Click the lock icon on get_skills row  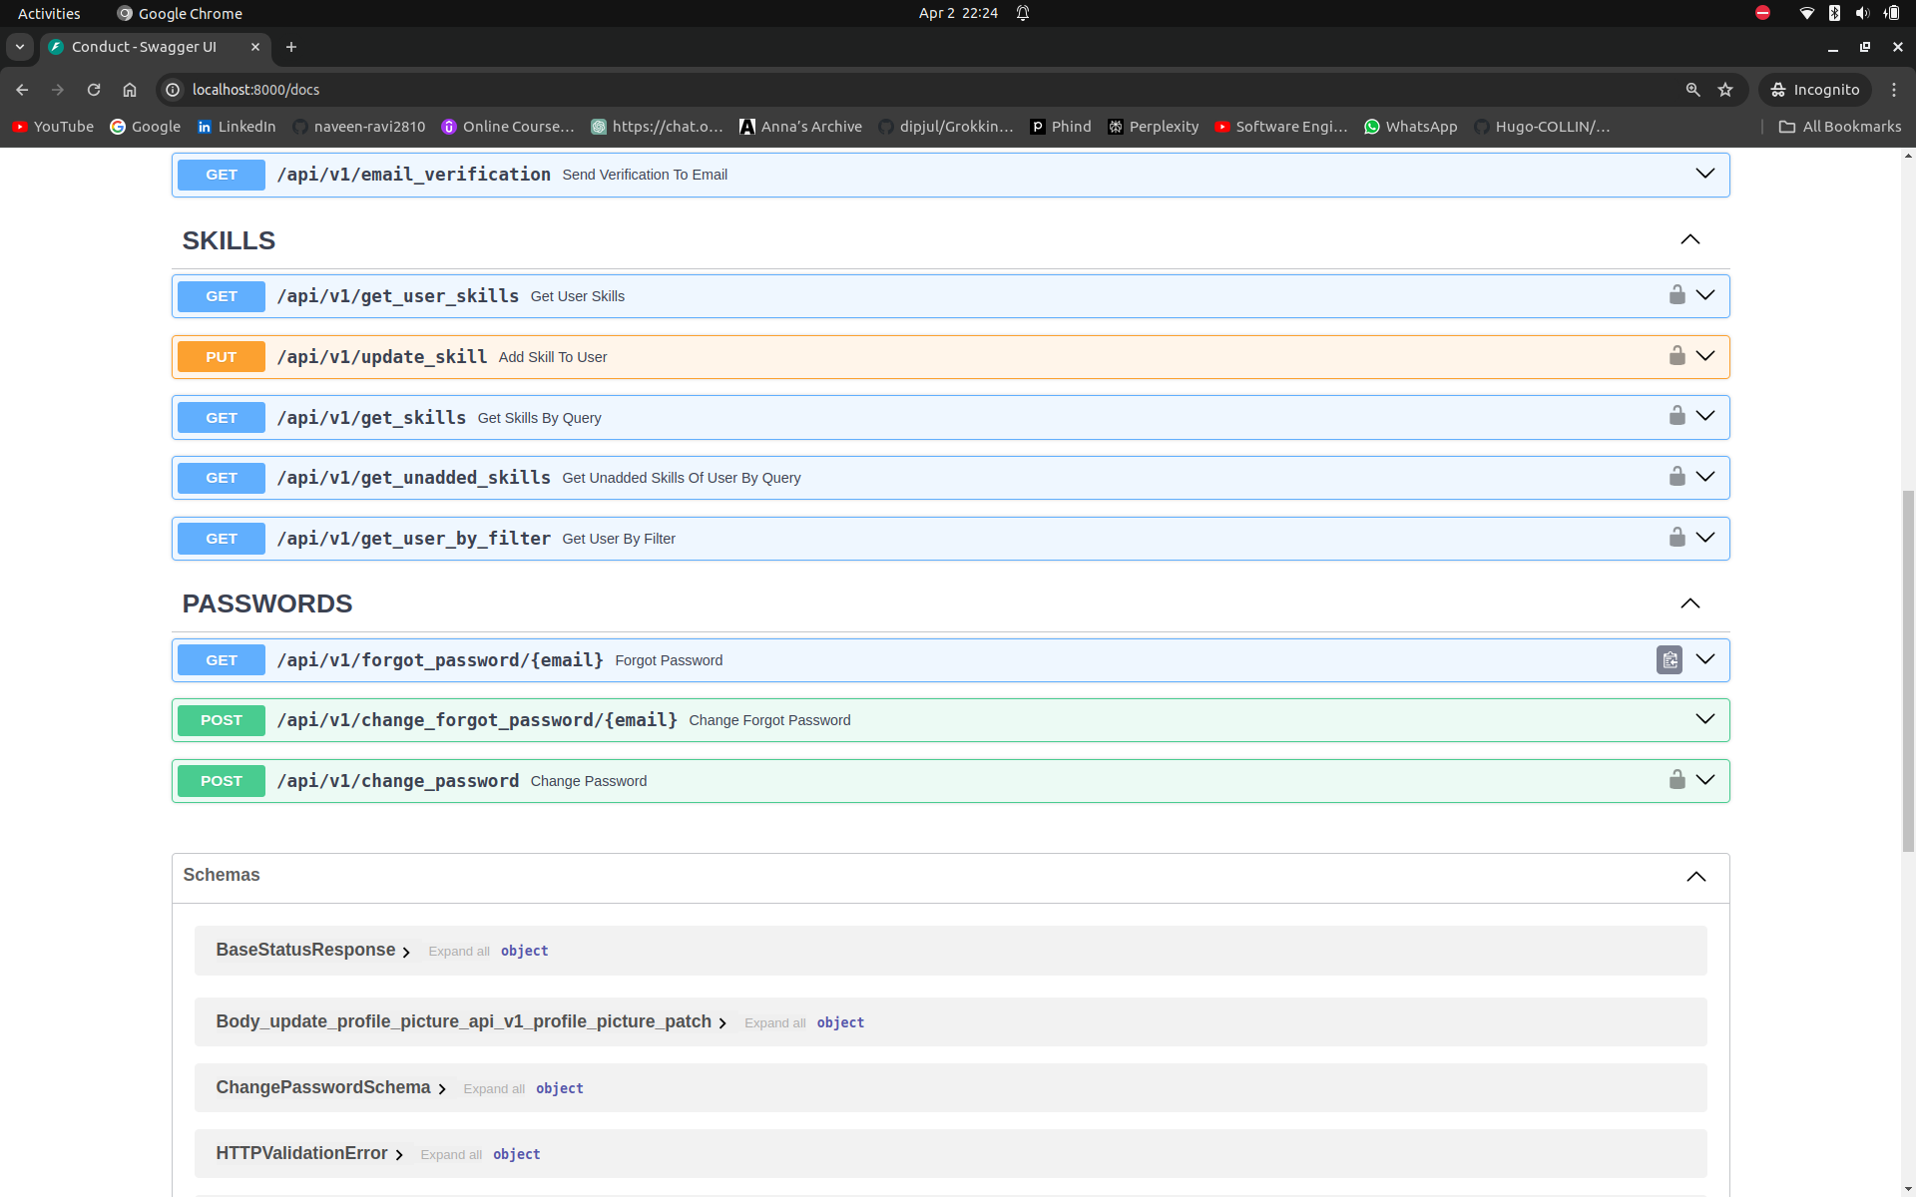pos(1676,416)
